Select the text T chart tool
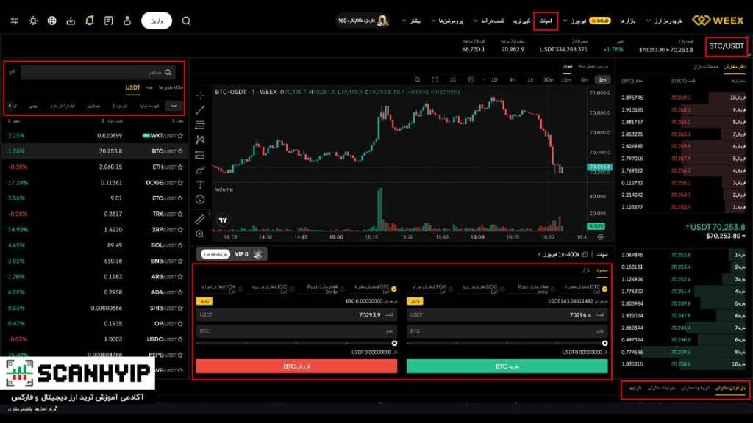 pos(200,184)
